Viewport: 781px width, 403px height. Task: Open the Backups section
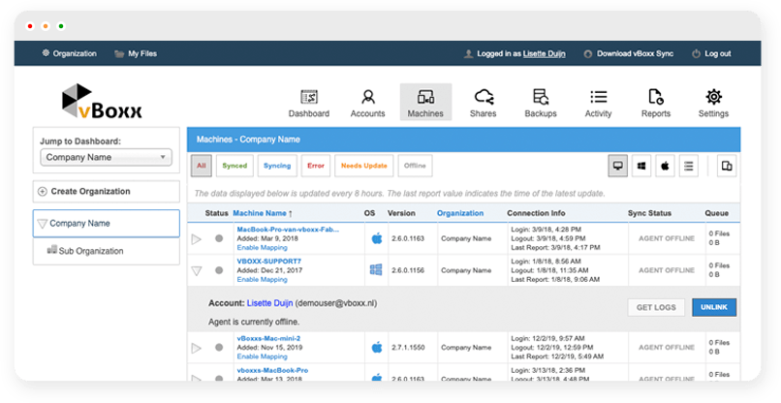(540, 103)
